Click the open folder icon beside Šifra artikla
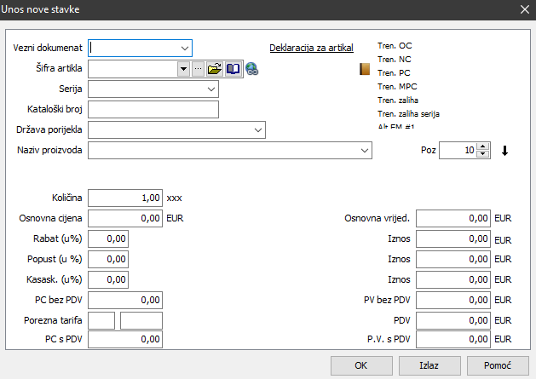536x379 pixels. point(215,69)
